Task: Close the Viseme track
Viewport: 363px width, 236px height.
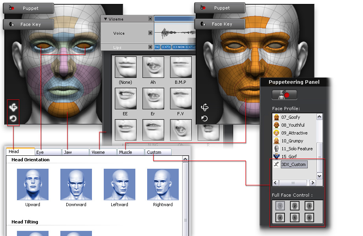Action: [150, 19]
